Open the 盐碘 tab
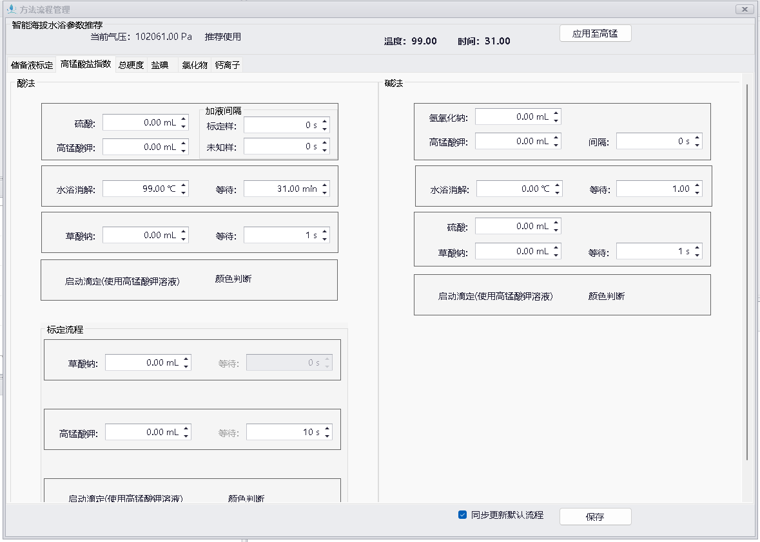 pyautogui.click(x=160, y=65)
